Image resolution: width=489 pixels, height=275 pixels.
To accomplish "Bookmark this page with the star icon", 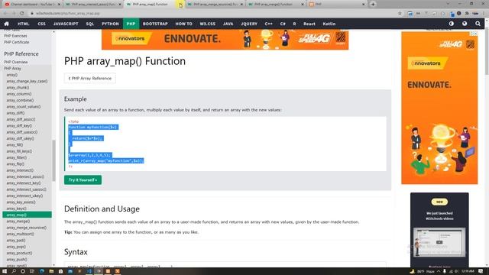I will pyautogui.click(x=400, y=14).
